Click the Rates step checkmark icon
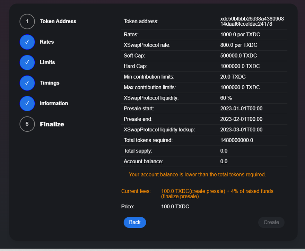The image size is (305, 251). (27, 42)
